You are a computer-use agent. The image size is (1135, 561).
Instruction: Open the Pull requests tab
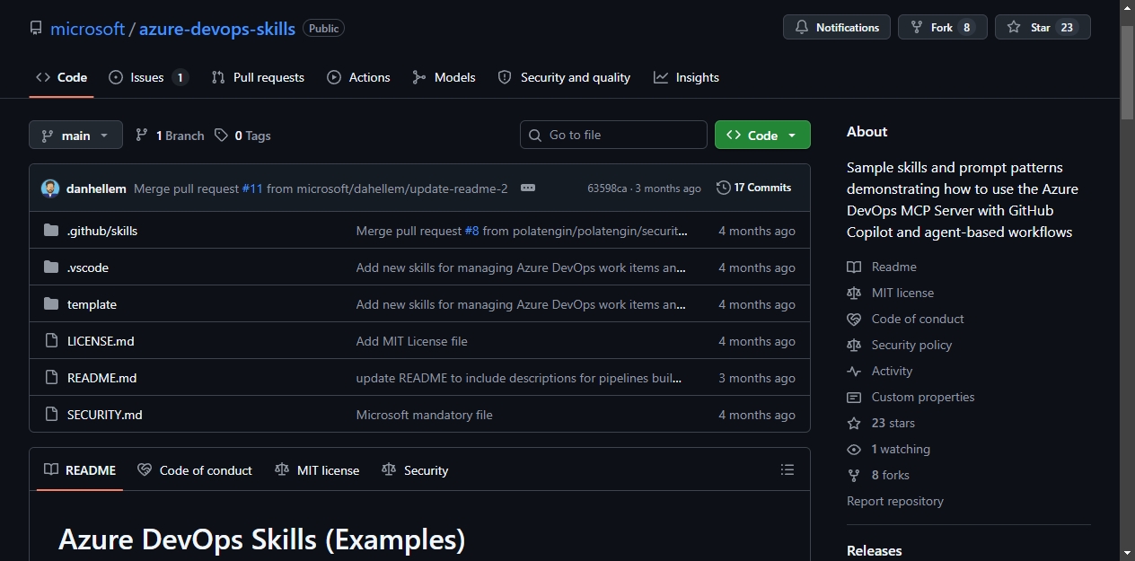pyautogui.click(x=258, y=77)
